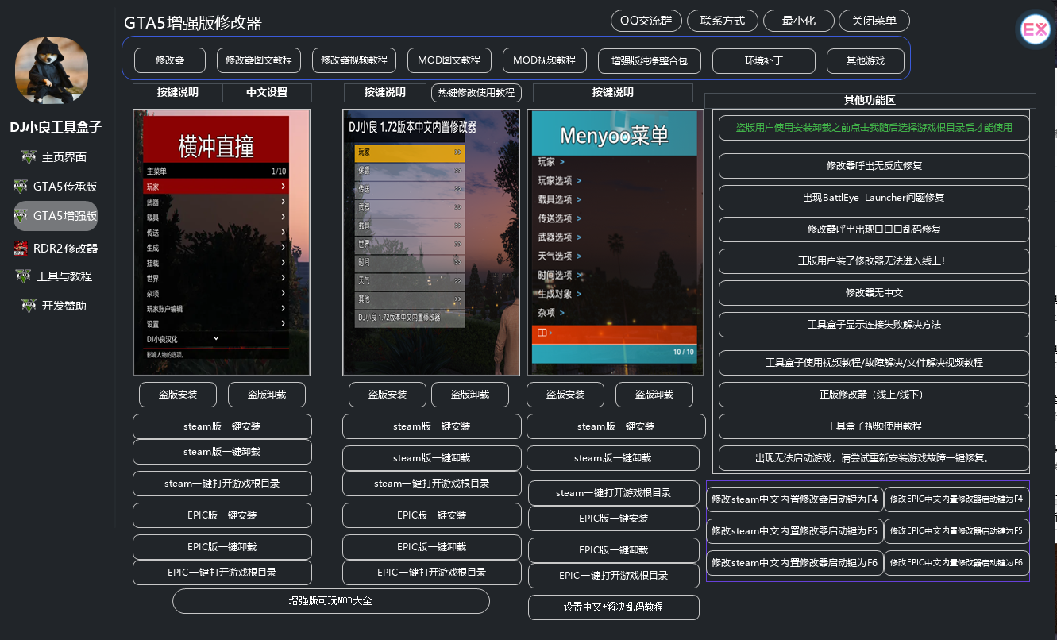Click 修改EPIC中文内置修改器启动键为F6
The width and height of the screenshot is (1057, 640).
coord(957,563)
